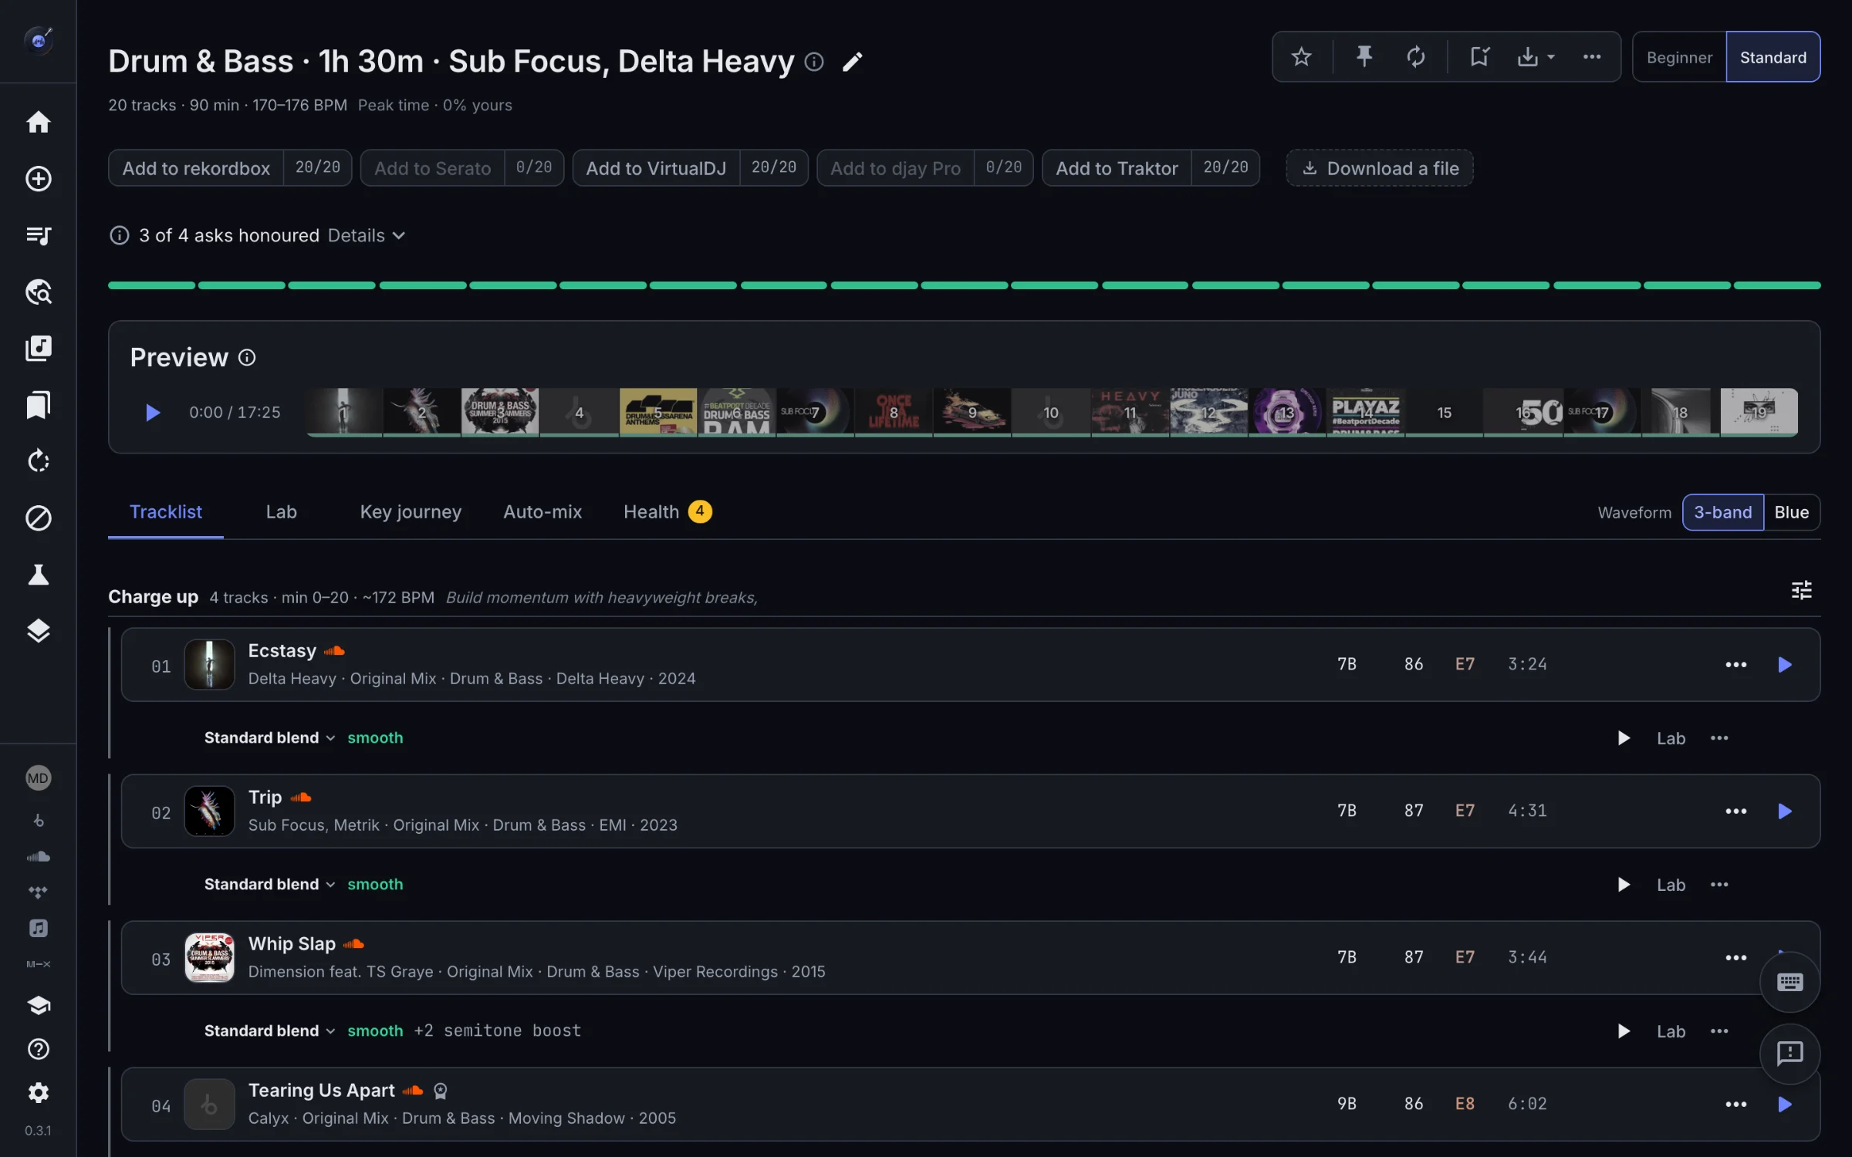The width and height of the screenshot is (1852, 1157).
Task: Open the Health tab
Action: coord(667,511)
